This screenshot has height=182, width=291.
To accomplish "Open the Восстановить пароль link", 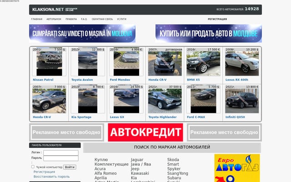I will [x=51, y=177].
